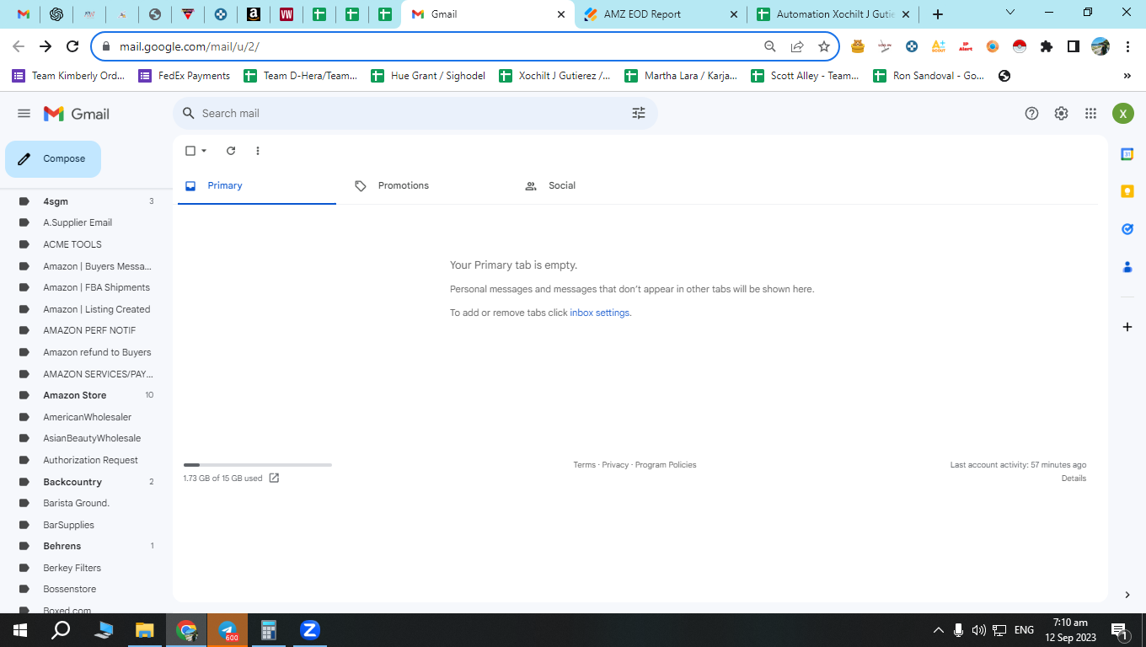Show hidden system tray icons arrow
This screenshot has height=647, width=1146.
938,630
